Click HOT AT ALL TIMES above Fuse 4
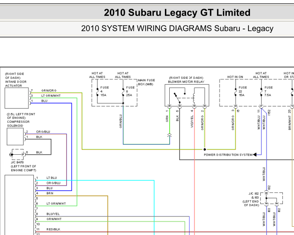Viewport: 294px width, 235px height. [x=97, y=75]
